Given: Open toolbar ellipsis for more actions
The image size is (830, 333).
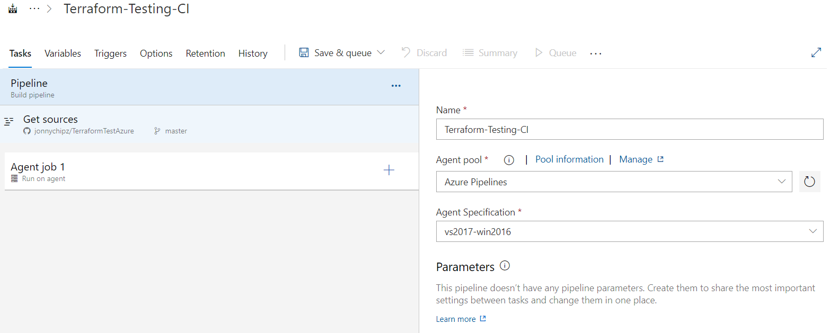Looking at the screenshot, I should click(596, 53).
